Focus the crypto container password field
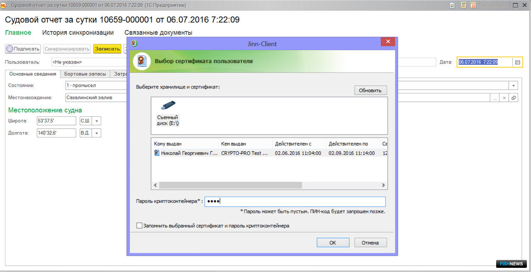This screenshot has width=531, height=272. (295, 201)
